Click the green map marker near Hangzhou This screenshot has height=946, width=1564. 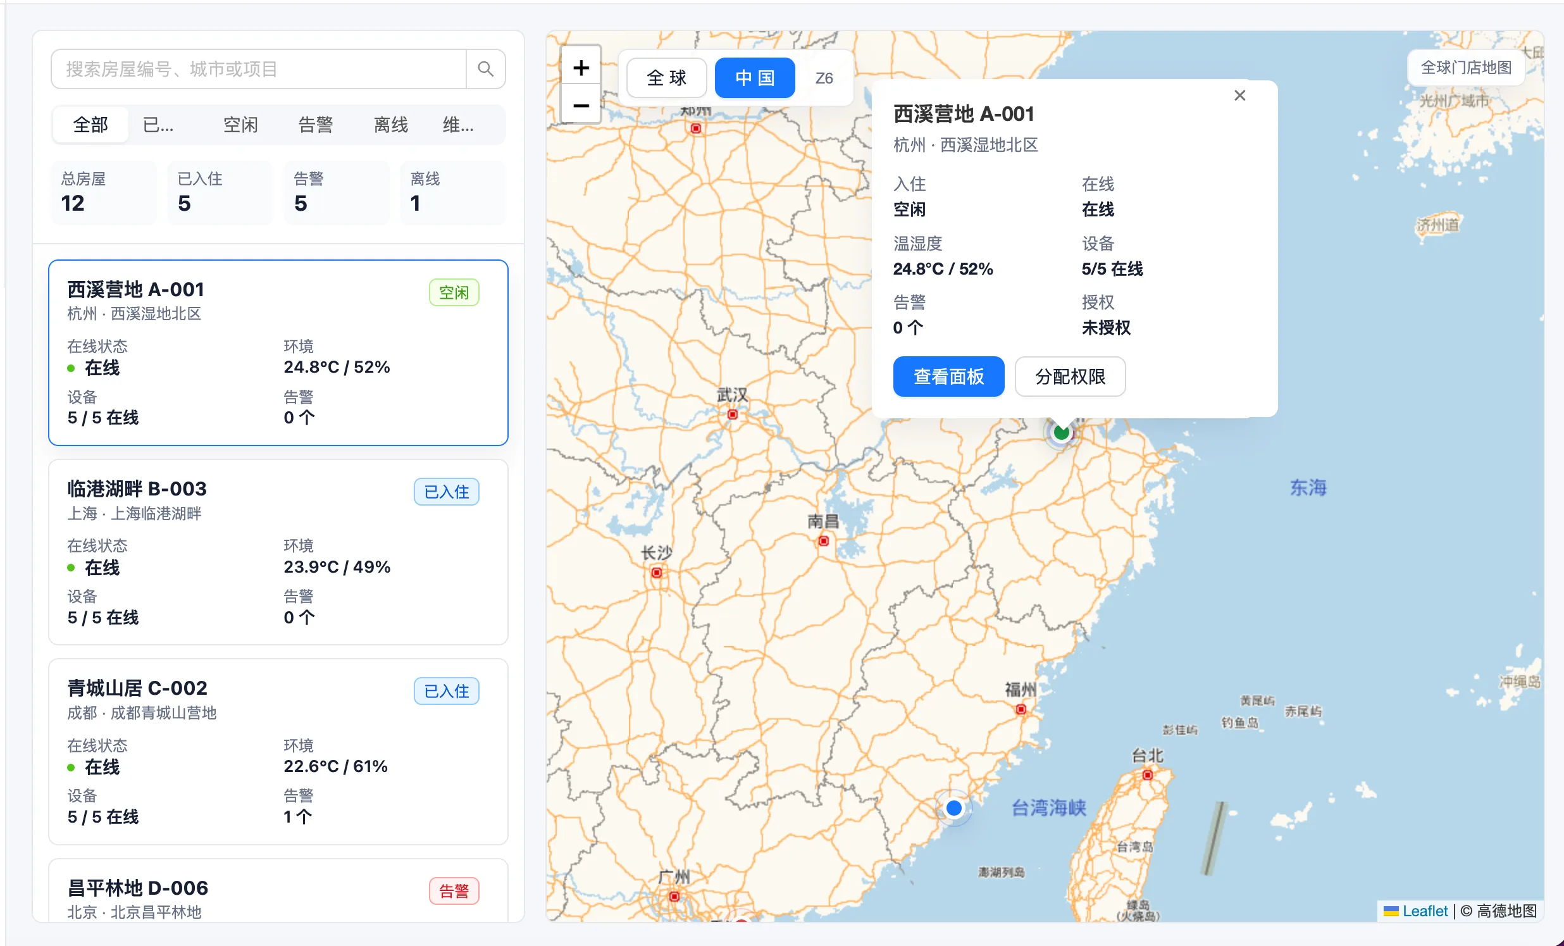tap(1061, 432)
